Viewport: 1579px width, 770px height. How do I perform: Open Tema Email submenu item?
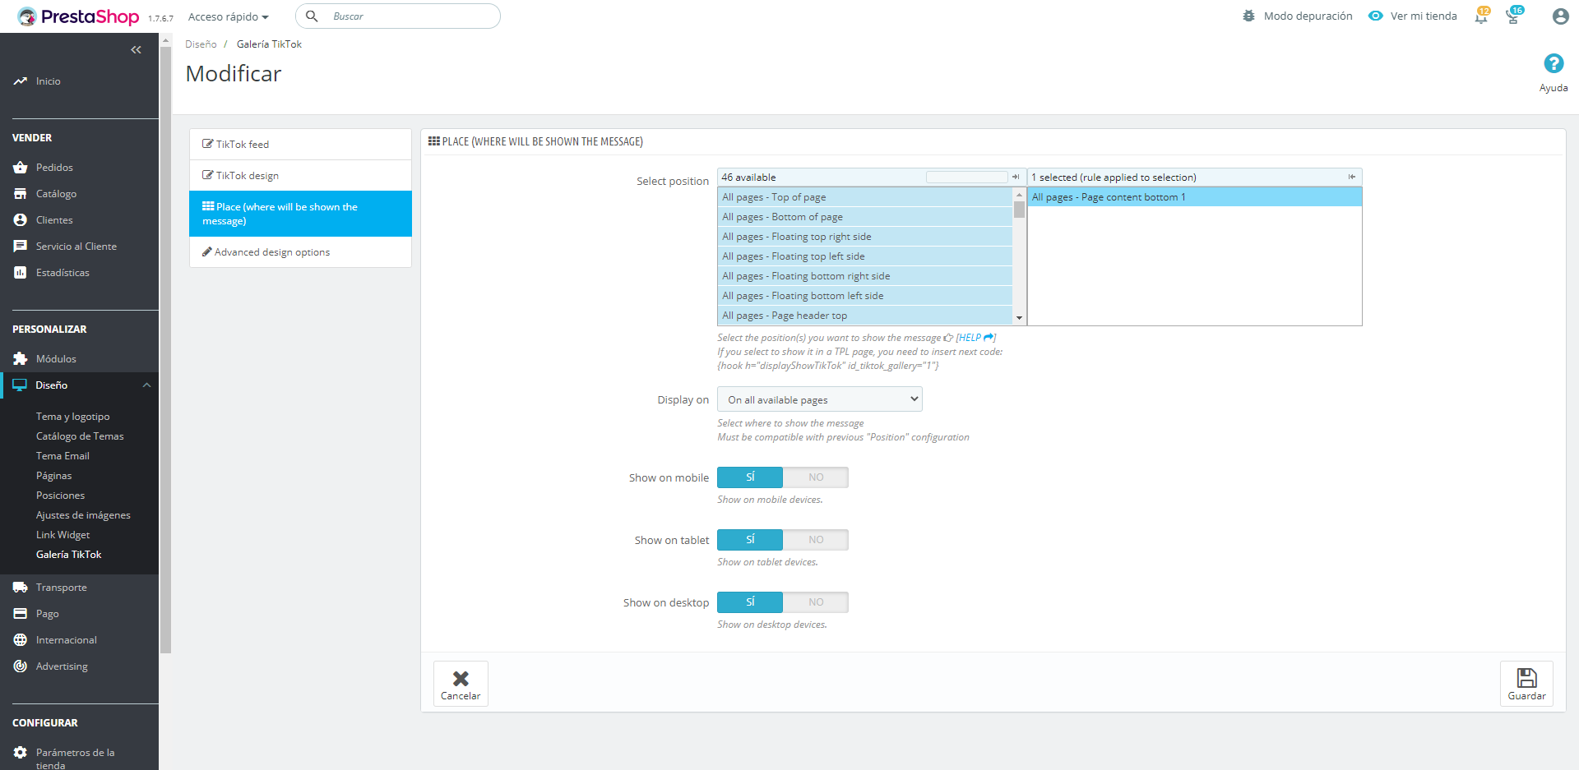63,456
